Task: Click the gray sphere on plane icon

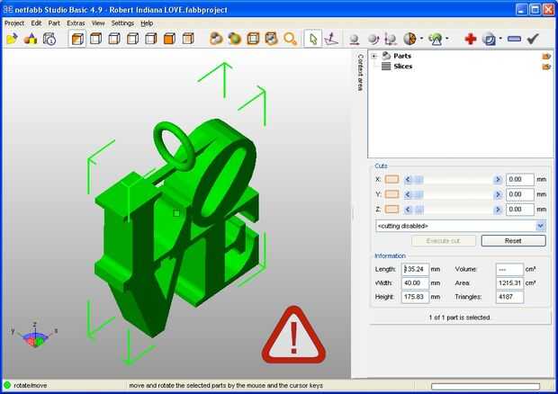Action: (x=354, y=39)
